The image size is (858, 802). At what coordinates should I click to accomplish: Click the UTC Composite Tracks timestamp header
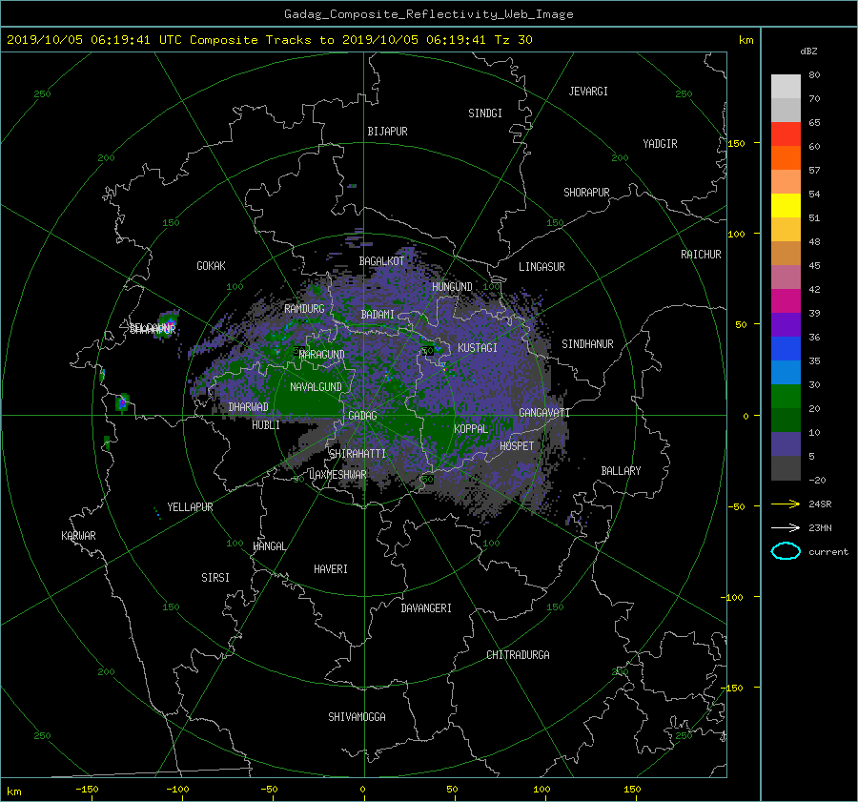click(269, 40)
